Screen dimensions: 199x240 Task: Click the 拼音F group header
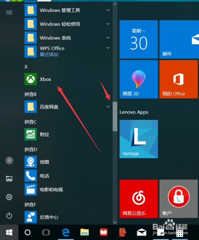click(30, 205)
